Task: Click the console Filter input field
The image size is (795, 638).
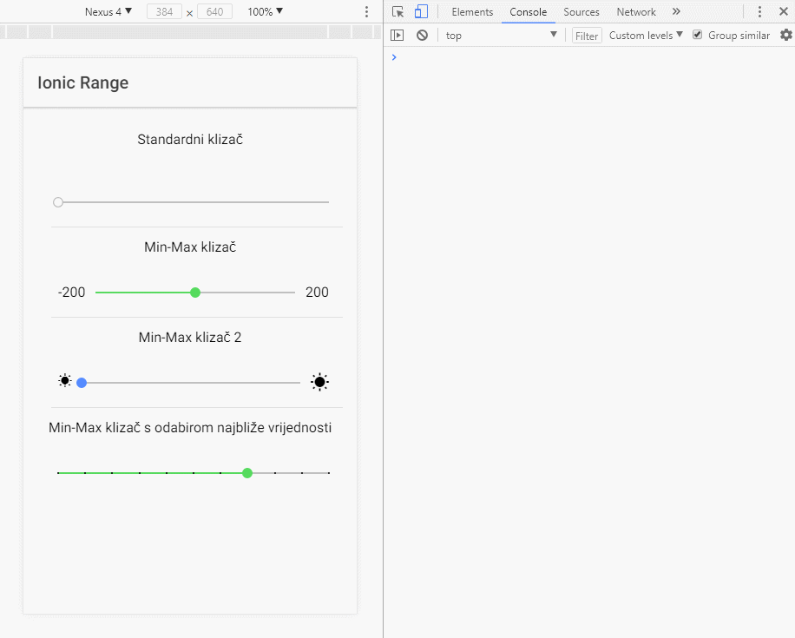Action: click(x=587, y=36)
